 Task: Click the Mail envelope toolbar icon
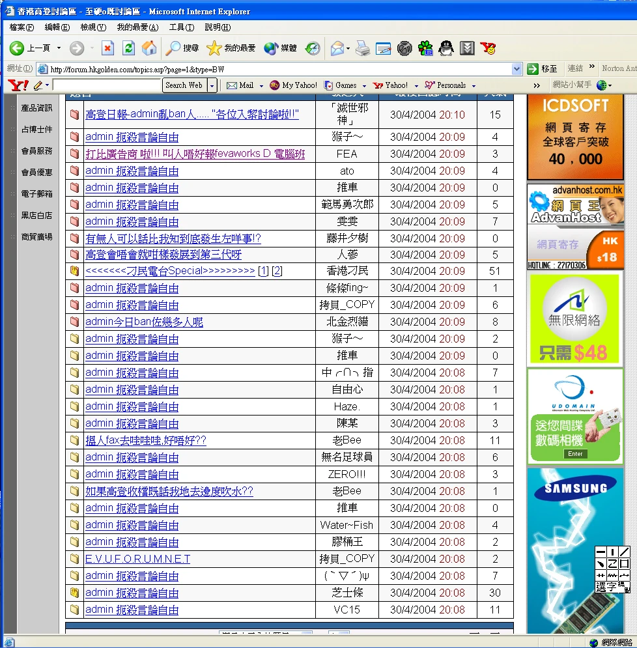(337, 48)
